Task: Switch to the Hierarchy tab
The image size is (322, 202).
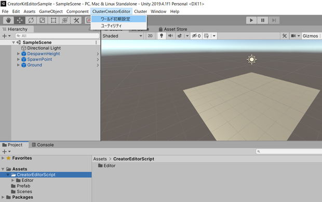Action: (x=17, y=30)
